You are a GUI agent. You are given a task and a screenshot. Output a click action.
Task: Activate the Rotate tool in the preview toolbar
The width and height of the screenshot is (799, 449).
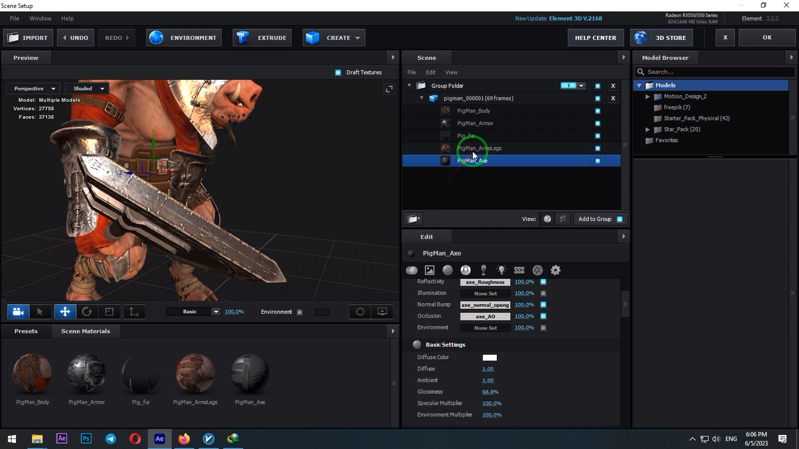(87, 312)
